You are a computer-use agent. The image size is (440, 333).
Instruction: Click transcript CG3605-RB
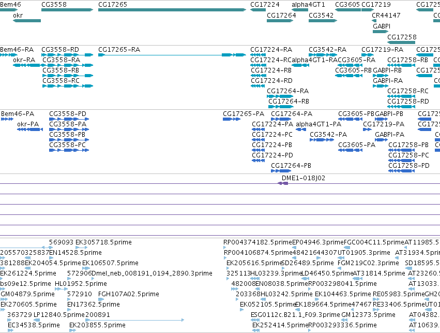click(x=353, y=70)
